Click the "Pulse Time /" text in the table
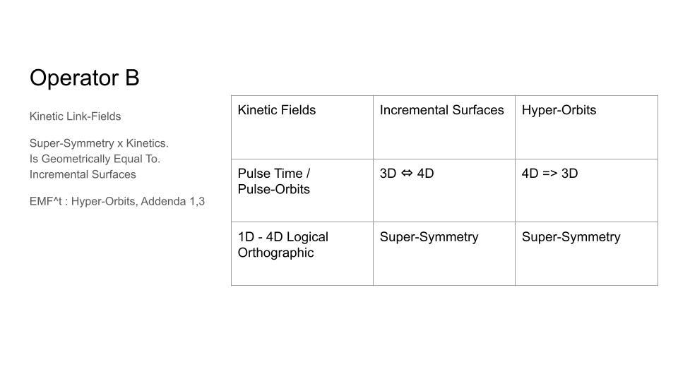Viewport: 678px width, 381px height. coord(274,174)
